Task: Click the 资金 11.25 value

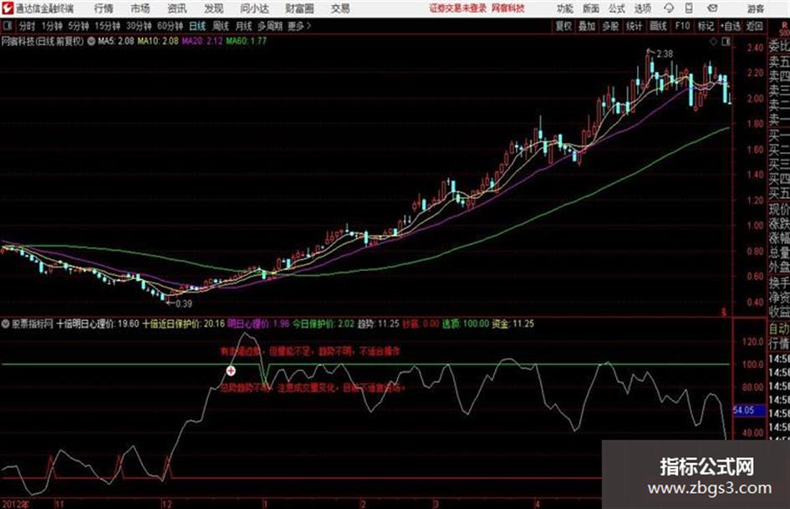Action: (x=513, y=323)
